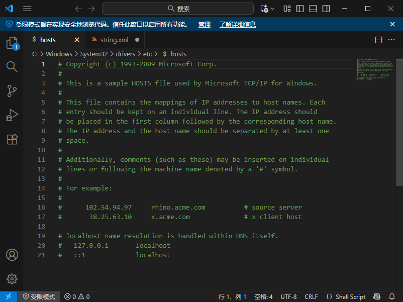Toggle the bottom panel layout

click(x=313, y=9)
